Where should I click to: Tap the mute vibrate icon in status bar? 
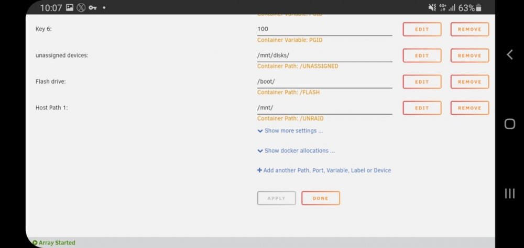point(432,8)
